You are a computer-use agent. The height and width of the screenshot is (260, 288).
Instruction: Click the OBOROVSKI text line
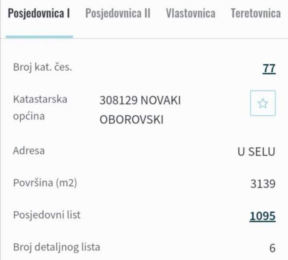click(x=131, y=120)
